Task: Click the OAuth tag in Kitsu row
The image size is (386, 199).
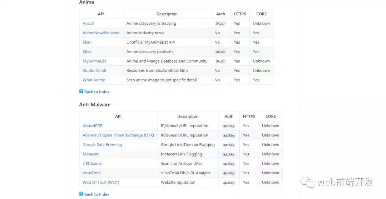Action: point(221,52)
